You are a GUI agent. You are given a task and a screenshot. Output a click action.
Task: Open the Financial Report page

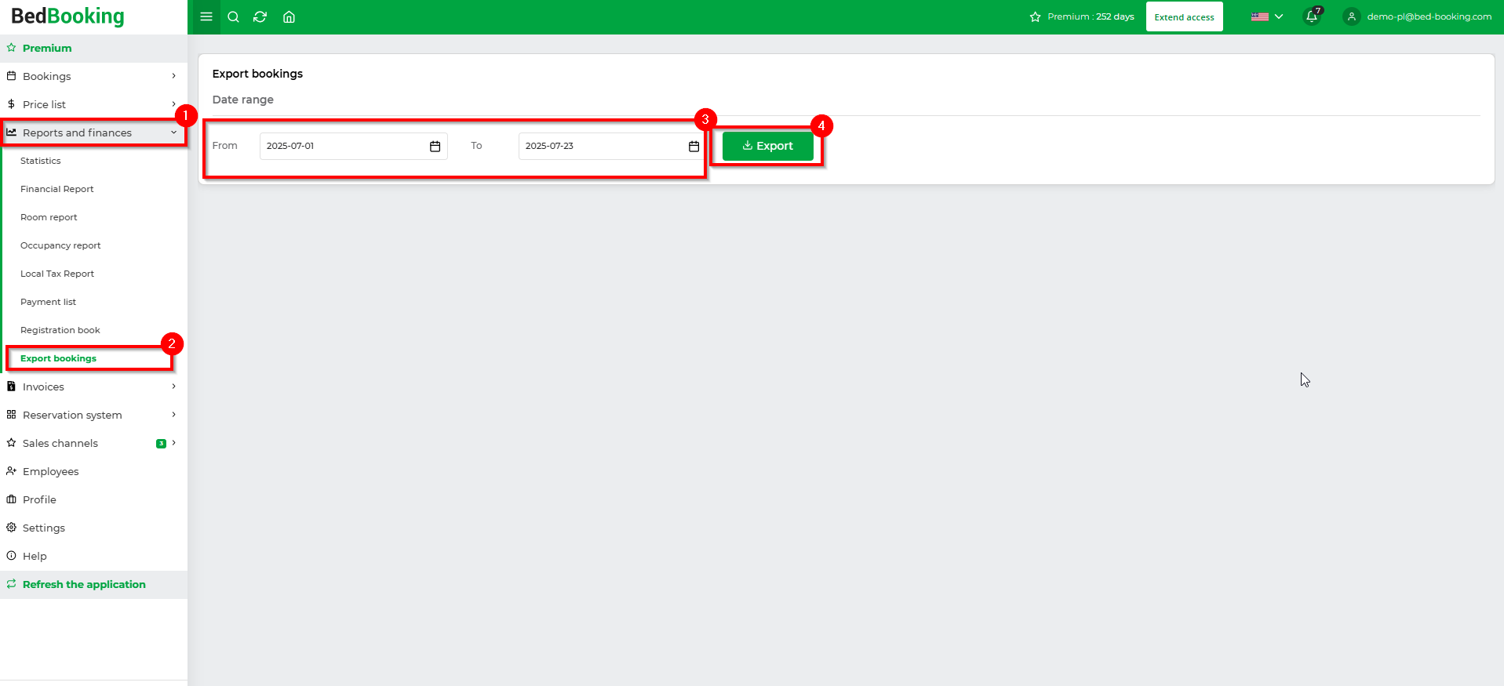tap(57, 189)
